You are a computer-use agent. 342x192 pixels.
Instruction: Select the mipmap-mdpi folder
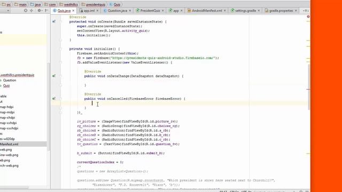(7, 113)
